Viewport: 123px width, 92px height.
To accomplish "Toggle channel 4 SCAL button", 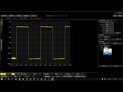I will coord(68,74).
